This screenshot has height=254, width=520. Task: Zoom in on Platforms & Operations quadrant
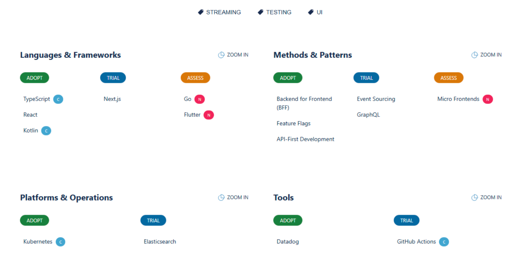coord(233,197)
